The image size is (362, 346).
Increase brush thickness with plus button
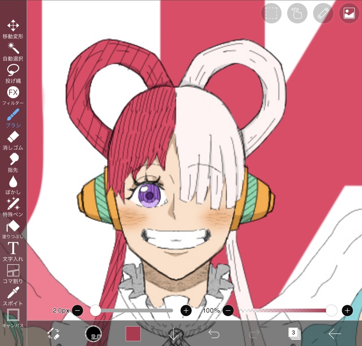pyautogui.click(x=186, y=310)
